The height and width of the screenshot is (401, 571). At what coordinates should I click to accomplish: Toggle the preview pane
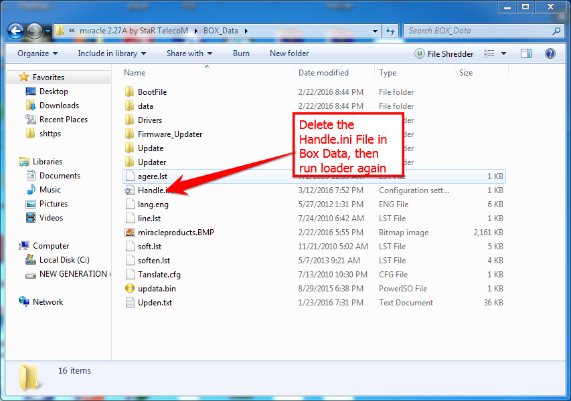coord(525,53)
